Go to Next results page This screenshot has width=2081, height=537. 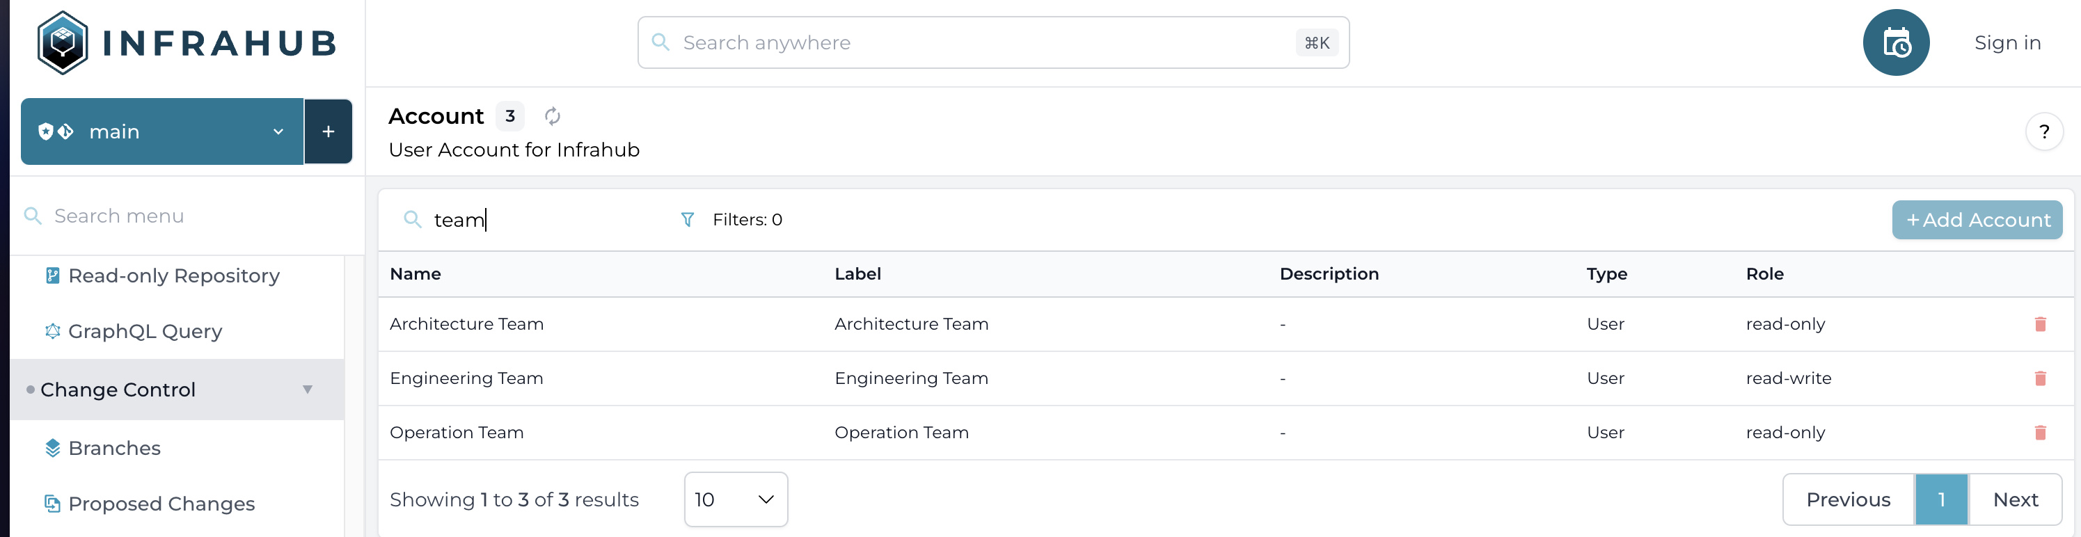(x=2015, y=499)
